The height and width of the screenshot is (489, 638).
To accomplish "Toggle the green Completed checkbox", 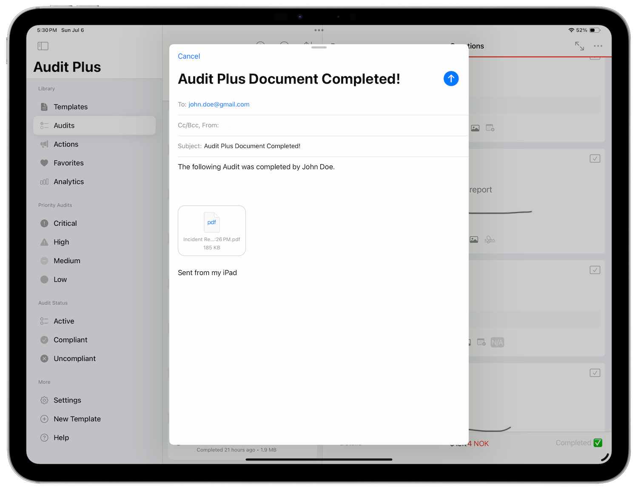I will pyautogui.click(x=598, y=443).
